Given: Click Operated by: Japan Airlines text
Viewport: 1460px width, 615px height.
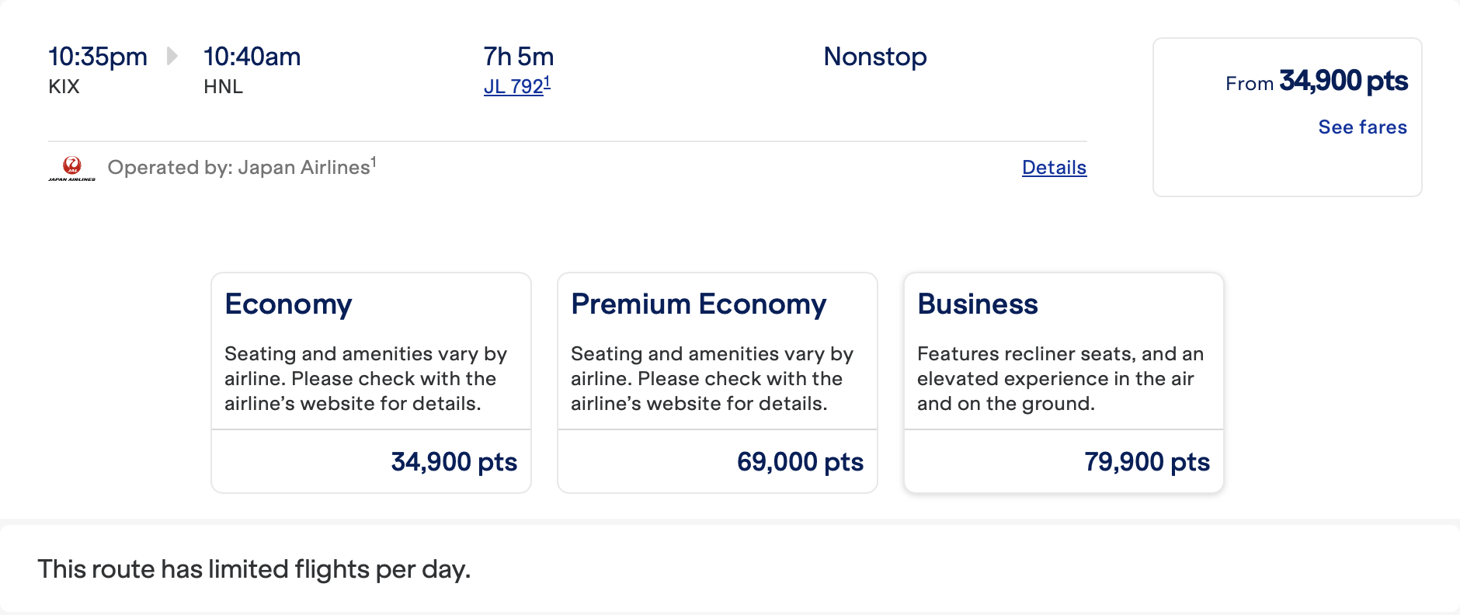Looking at the screenshot, I should [242, 167].
